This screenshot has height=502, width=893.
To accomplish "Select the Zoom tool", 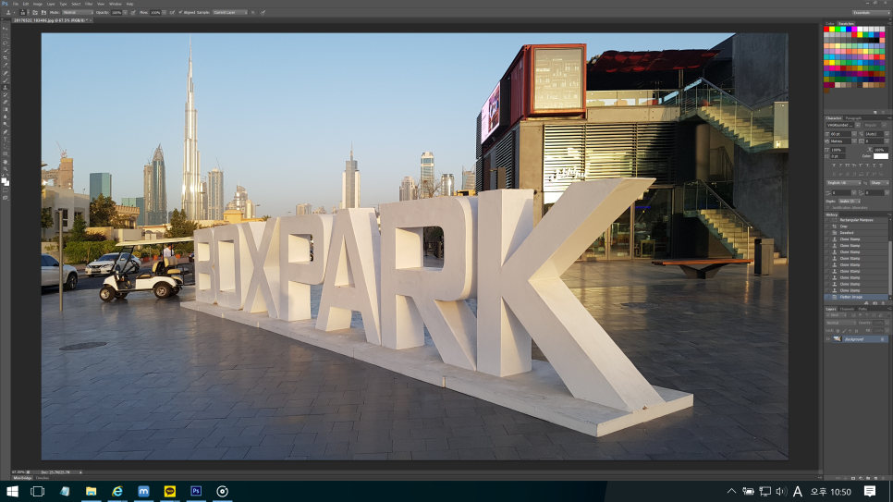I will [6, 169].
